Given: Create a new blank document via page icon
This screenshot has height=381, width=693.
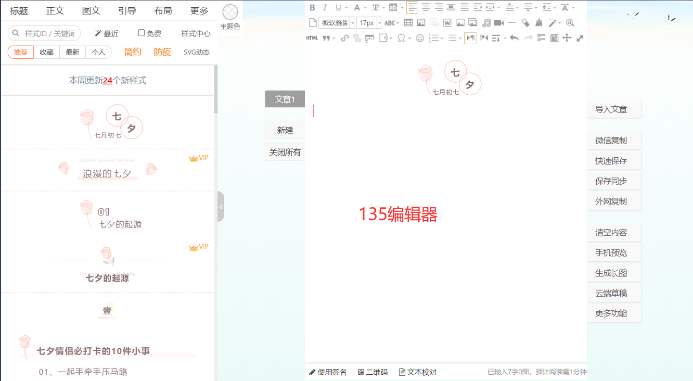Looking at the screenshot, I should click(x=312, y=23).
